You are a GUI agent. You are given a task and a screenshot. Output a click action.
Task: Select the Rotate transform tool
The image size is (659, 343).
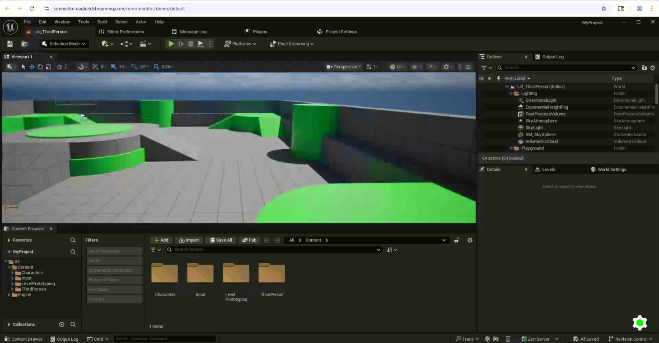tap(40, 67)
